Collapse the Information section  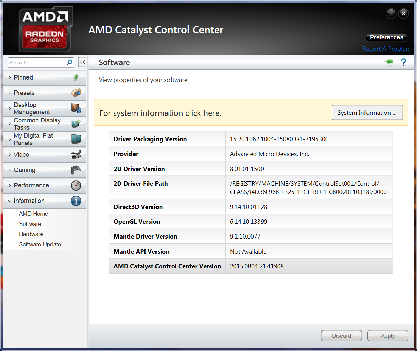tap(29, 201)
